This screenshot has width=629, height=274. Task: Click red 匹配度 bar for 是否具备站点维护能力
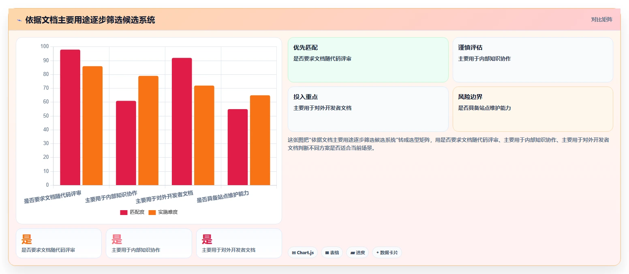pyautogui.click(x=238, y=147)
